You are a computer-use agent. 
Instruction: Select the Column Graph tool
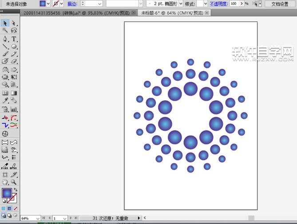tap(14, 109)
